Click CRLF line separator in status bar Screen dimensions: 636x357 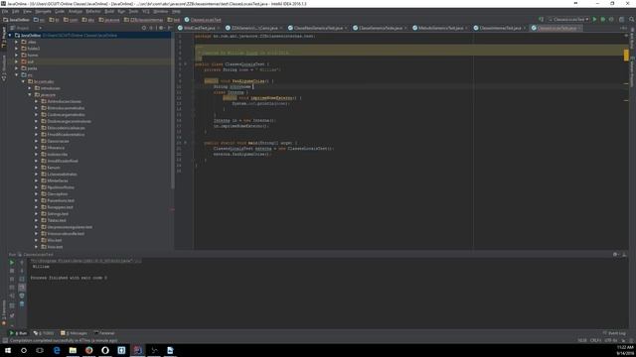(x=595, y=340)
